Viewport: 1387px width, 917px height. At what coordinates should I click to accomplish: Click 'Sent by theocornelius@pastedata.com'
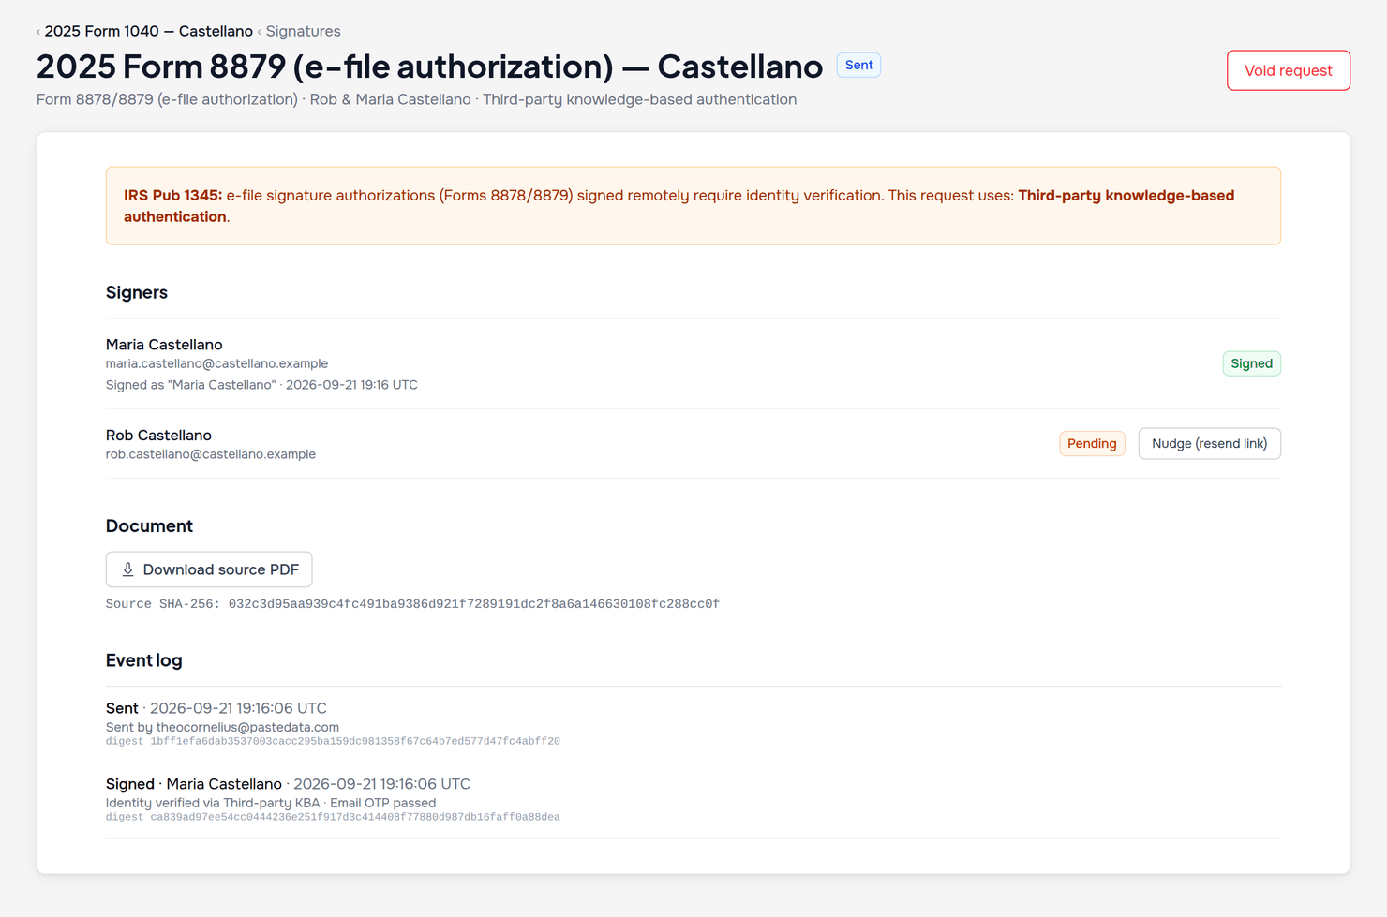[x=222, y=727]
